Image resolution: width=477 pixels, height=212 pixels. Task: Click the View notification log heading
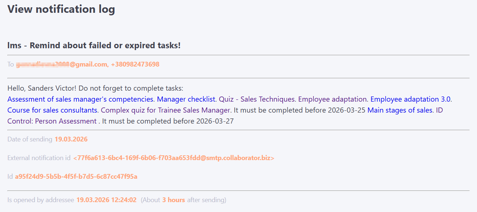pos(61,9)
